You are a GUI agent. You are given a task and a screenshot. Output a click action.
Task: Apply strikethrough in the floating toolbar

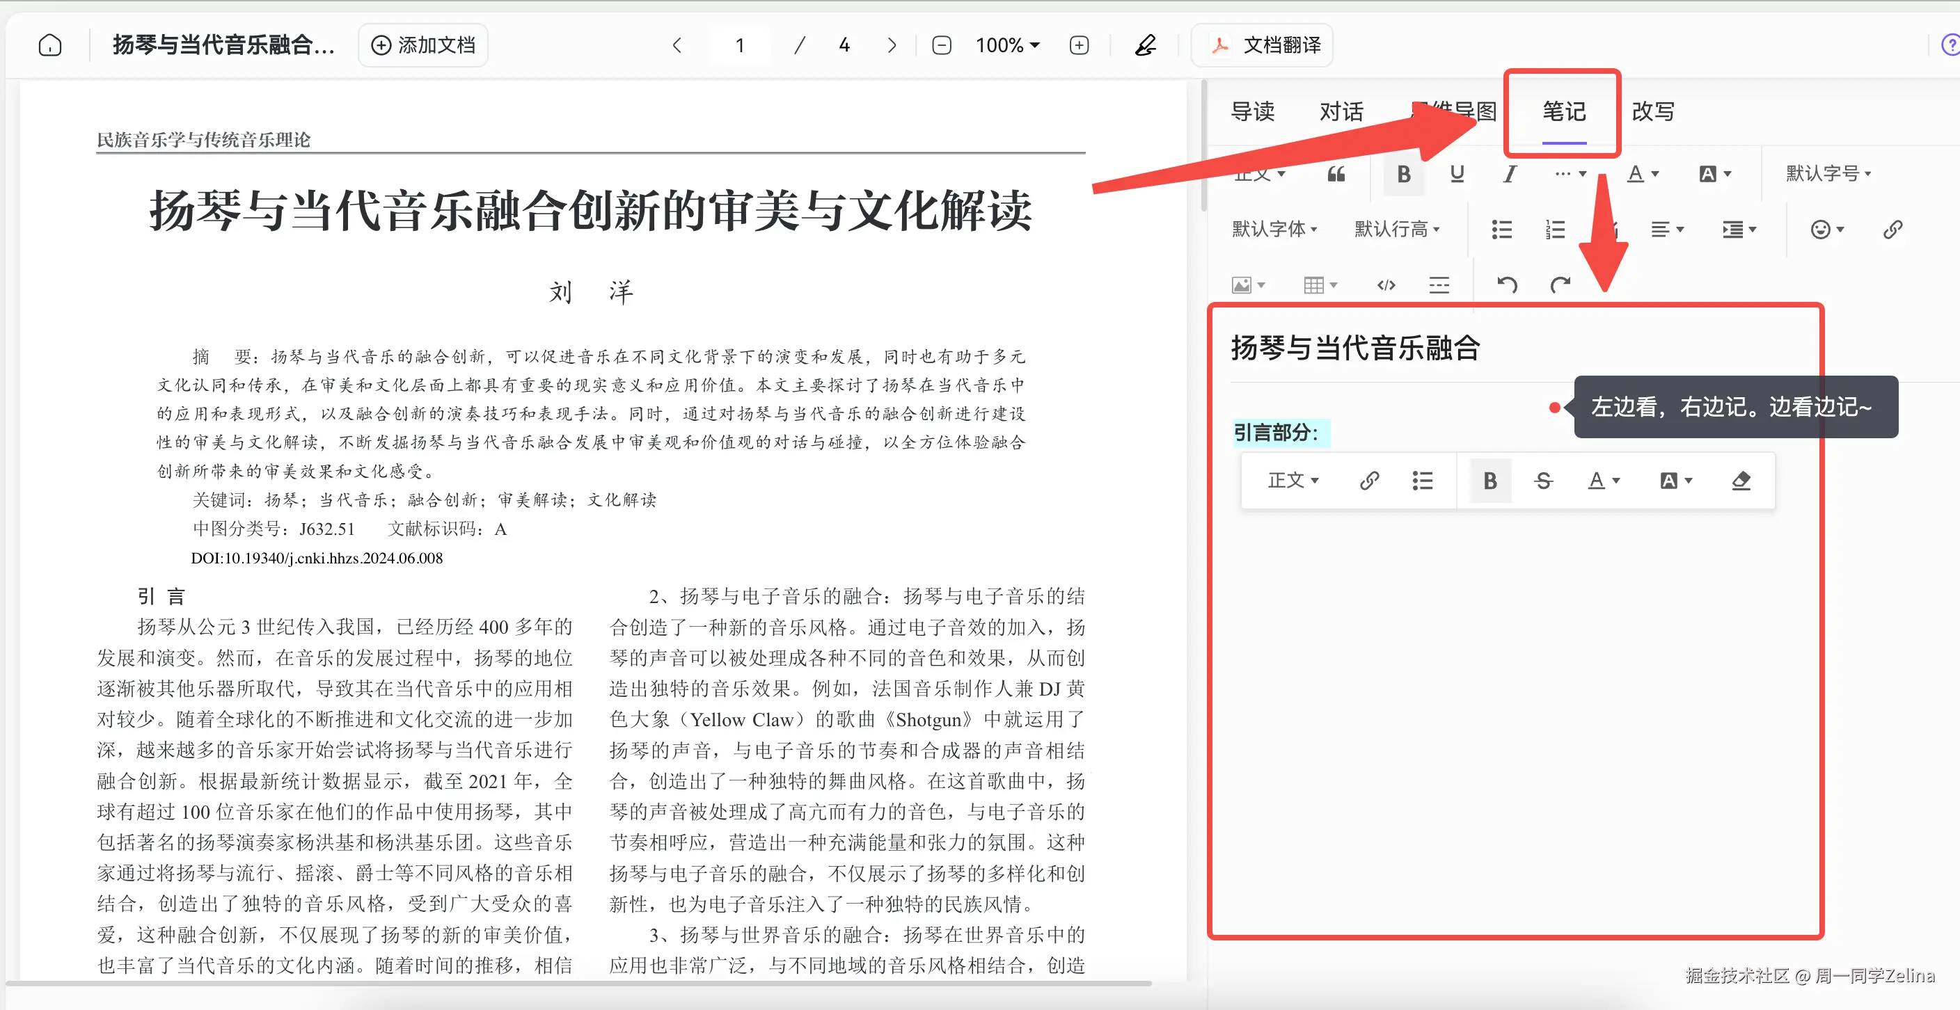click(x=1543, y=480)
